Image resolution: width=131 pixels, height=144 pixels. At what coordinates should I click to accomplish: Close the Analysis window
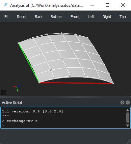pyautogui.click(x=123, y=5)
